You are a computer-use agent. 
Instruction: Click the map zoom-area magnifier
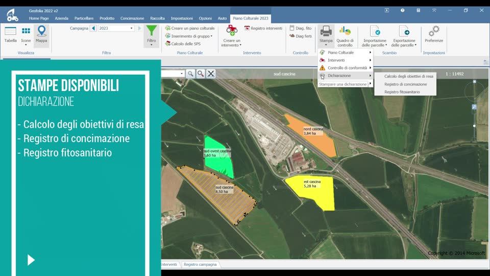(190, 74)
